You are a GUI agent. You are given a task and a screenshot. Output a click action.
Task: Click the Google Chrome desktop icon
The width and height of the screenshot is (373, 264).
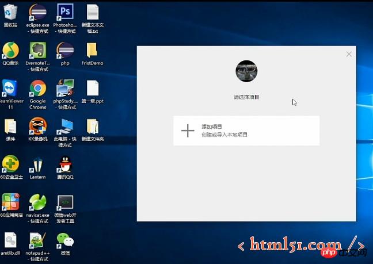tap(38, 88)
